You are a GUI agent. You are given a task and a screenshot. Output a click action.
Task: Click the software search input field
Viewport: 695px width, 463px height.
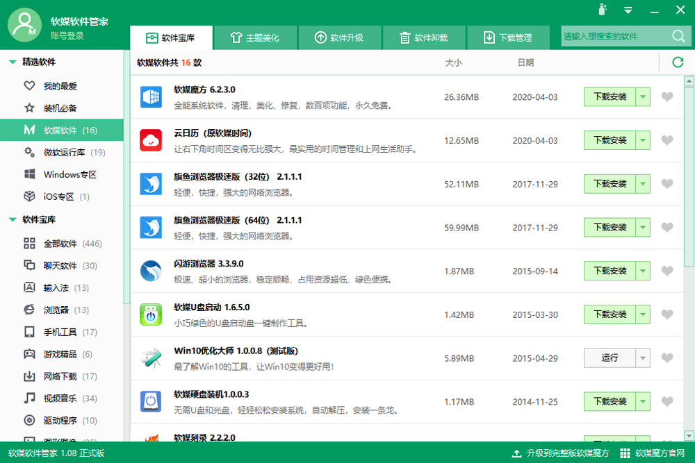coord(616,36)
